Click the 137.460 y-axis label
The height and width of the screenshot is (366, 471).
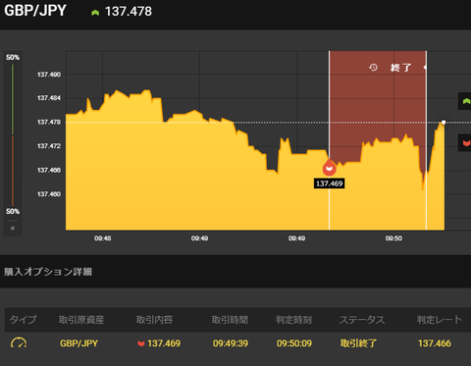click(x=49, y=194)
